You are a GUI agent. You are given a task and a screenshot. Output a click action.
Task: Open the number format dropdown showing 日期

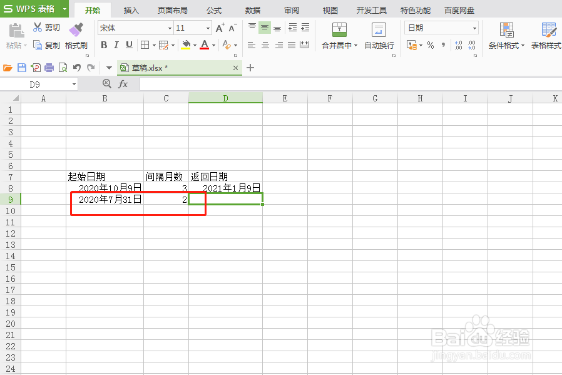click(473, 28)
